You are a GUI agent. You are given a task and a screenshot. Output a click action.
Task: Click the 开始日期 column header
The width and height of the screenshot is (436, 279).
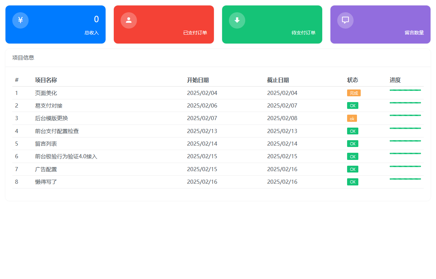tap(198, 80)
